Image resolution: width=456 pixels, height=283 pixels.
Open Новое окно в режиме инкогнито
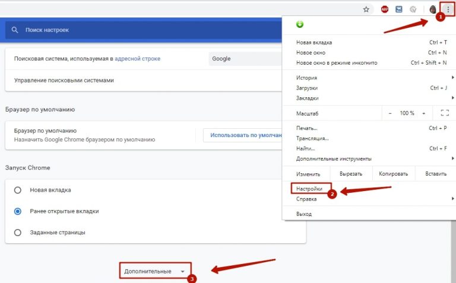(x=369, y=63)
